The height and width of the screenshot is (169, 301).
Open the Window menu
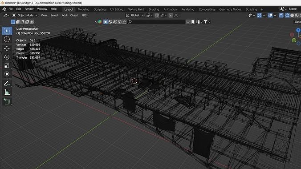coord(42,9)
